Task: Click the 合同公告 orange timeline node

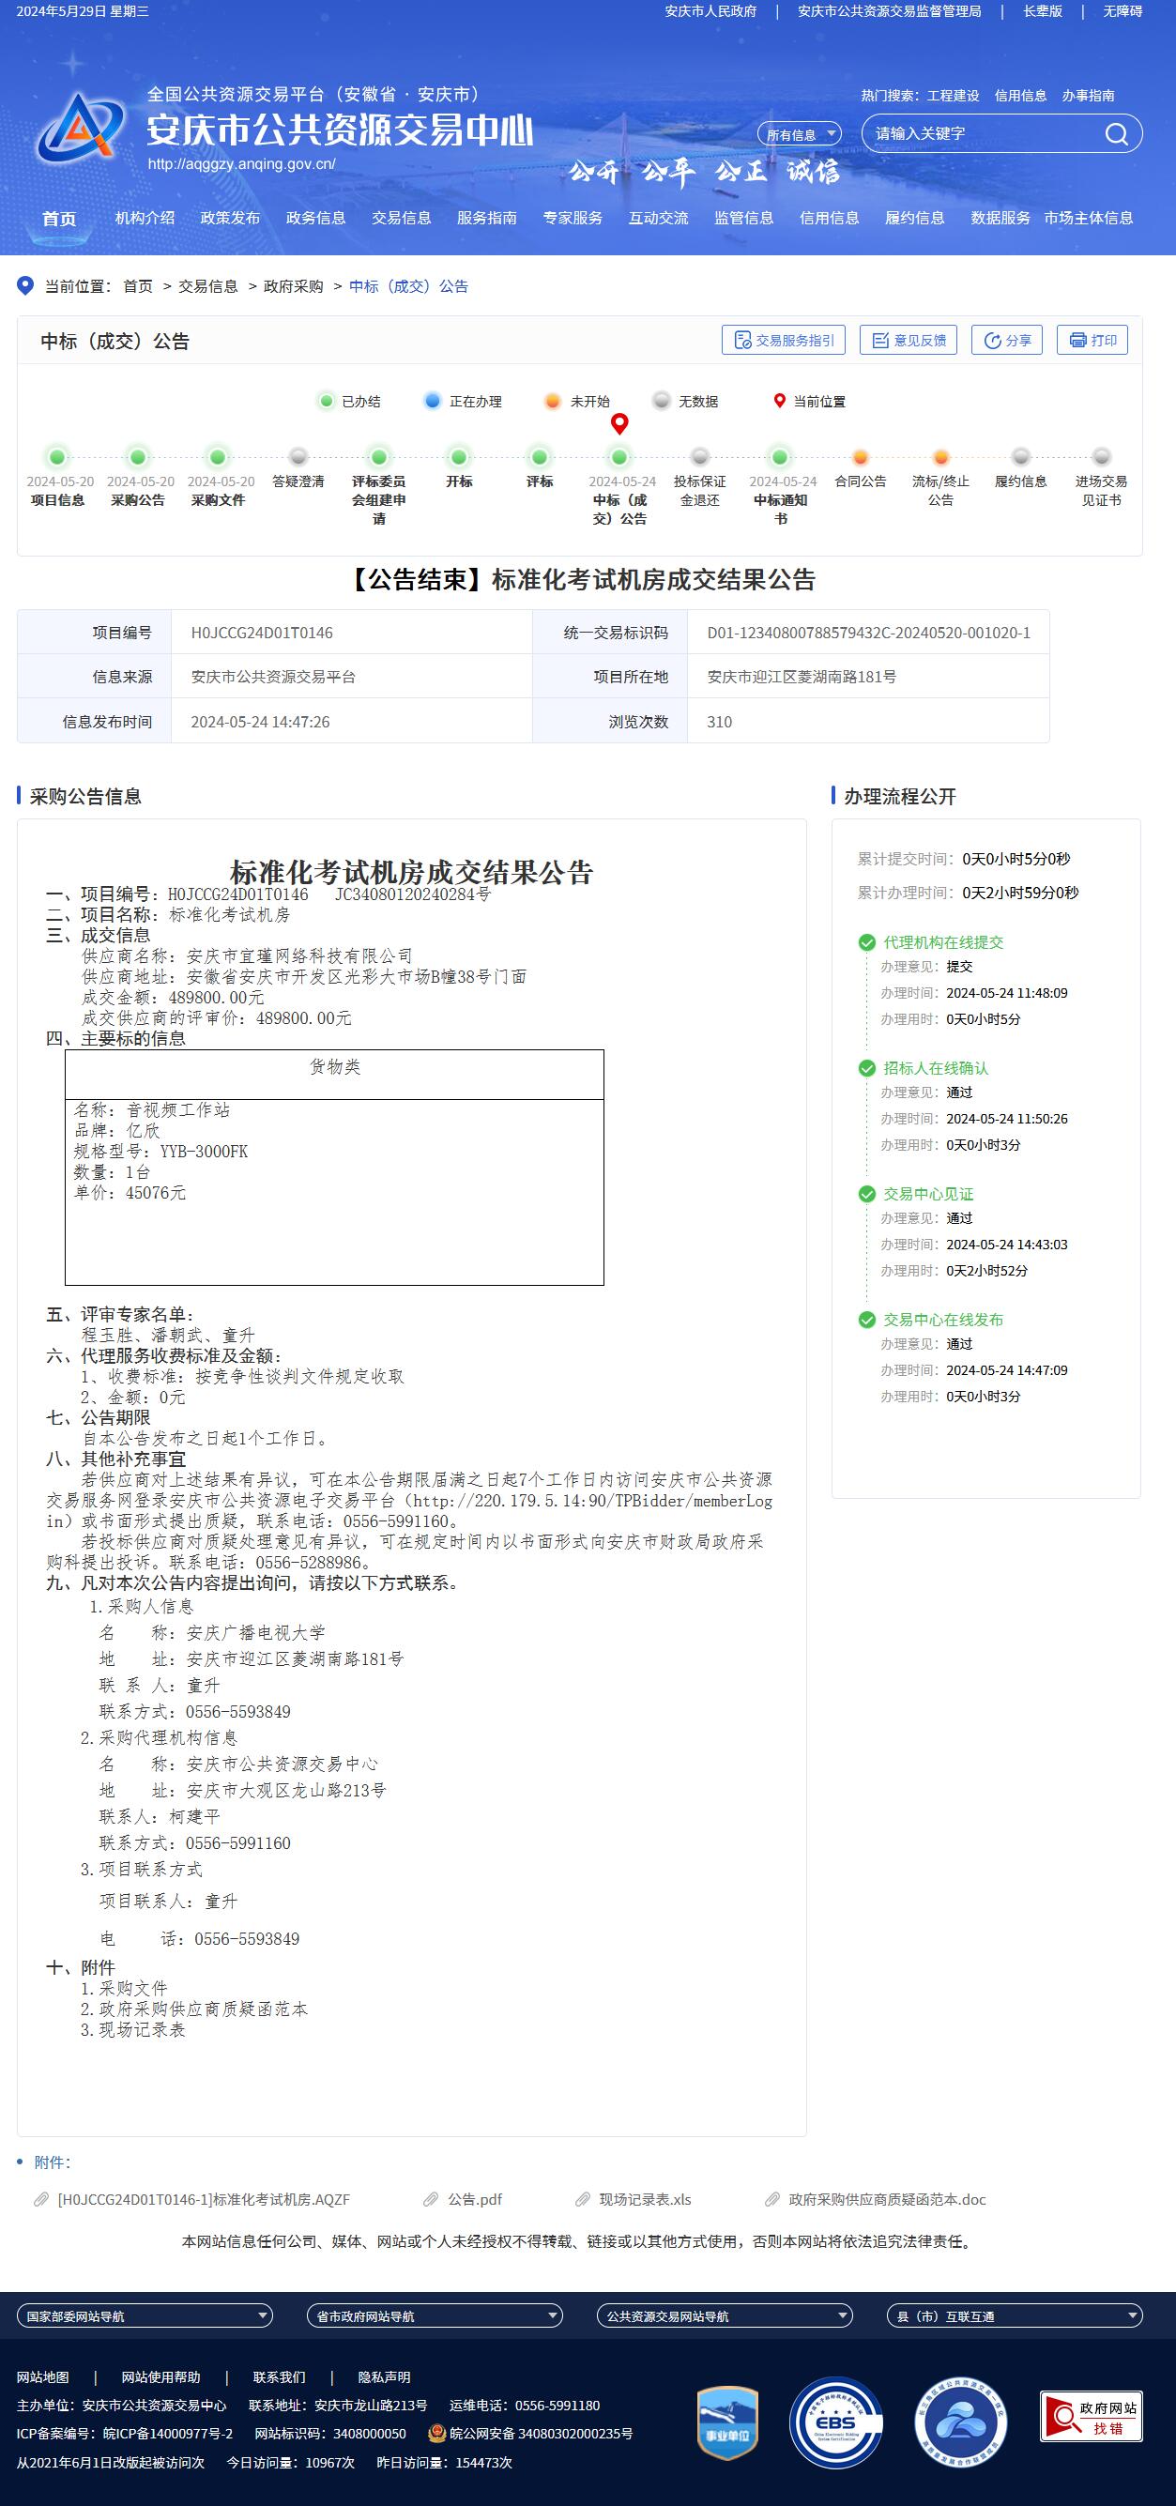Action: click(x=860, y=457)
